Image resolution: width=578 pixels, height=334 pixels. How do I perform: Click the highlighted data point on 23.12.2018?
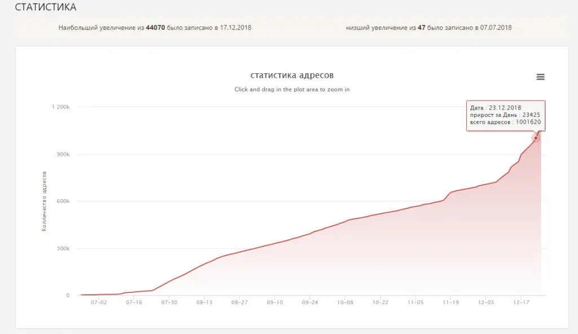536,138
